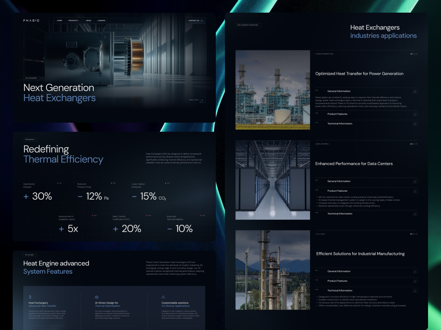441x330 pixels.
Task: Click 'Efficient Solutions for Industrial Manufacturing' heading
Action: pyautogui.click(x=361, y=254)
